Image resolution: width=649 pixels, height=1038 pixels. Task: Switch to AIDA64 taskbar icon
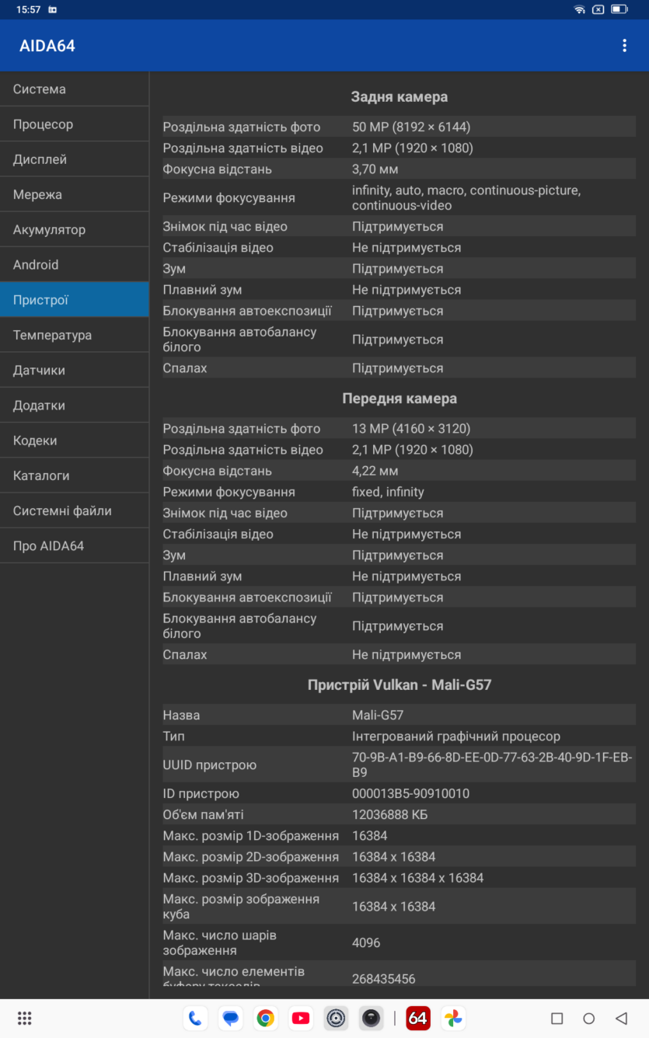point(418,1018)
